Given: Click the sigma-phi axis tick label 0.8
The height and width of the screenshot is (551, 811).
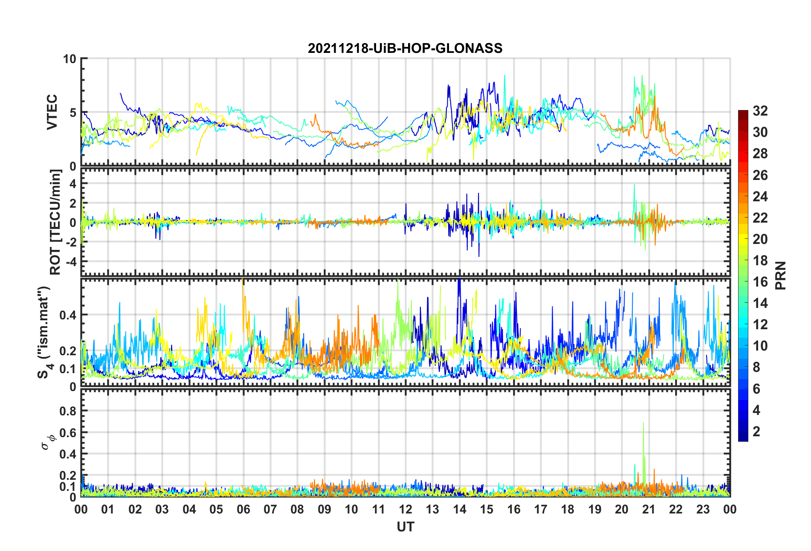Looking at the screenshot, I should pos(68,411).
